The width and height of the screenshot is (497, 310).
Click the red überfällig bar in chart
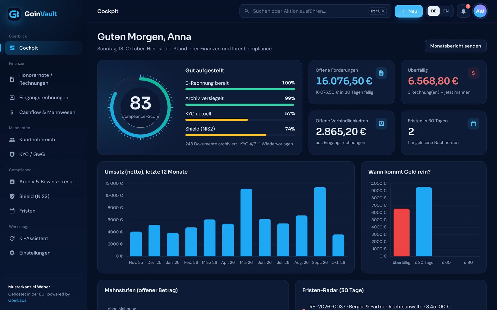(401, 232)
